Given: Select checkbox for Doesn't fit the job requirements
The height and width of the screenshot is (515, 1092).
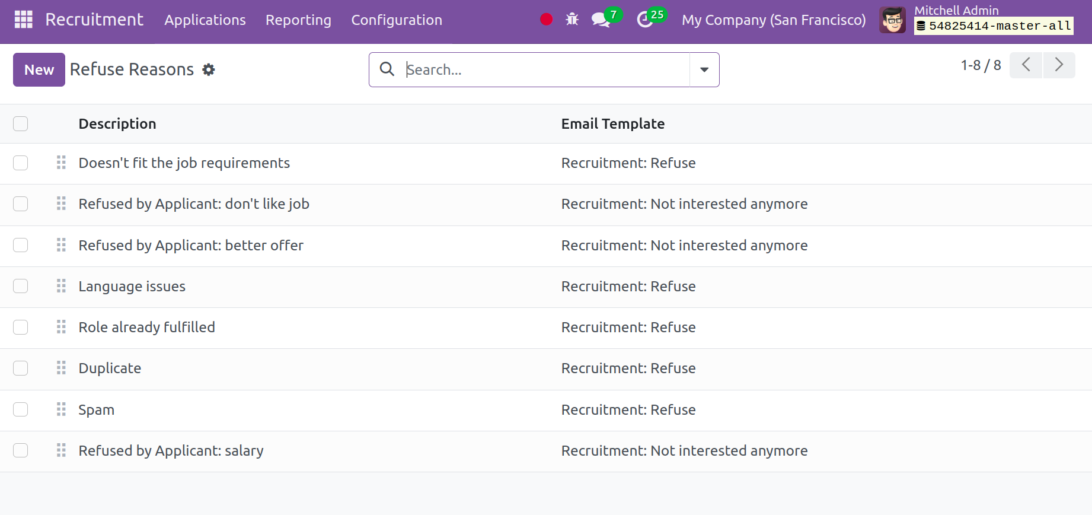Looking at the screenshot, I should pyautogui.click(x=21, y=163).
